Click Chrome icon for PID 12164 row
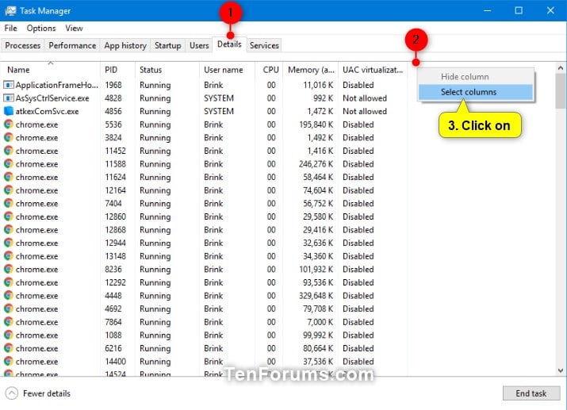Image resolution: width=567 pixels, height=410 pixels. (8, 190)
